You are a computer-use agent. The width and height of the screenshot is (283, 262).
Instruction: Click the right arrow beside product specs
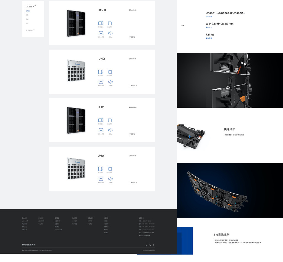coord(182,25)
